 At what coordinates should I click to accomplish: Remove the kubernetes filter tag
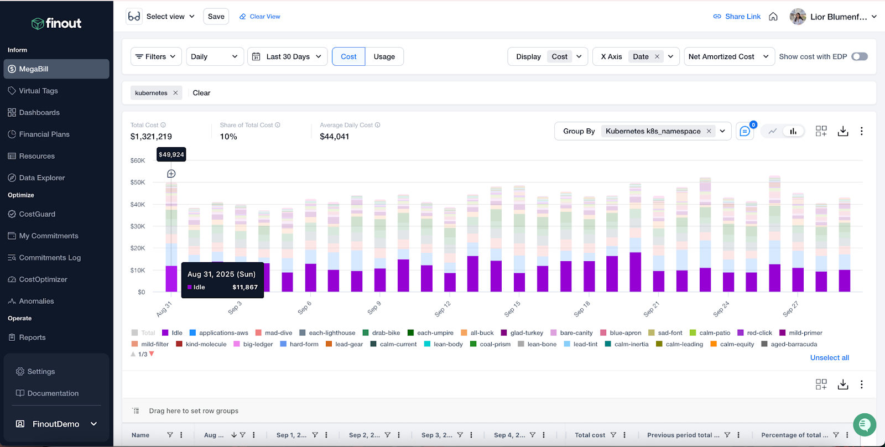pyautogui.click(x=175, y=93)
